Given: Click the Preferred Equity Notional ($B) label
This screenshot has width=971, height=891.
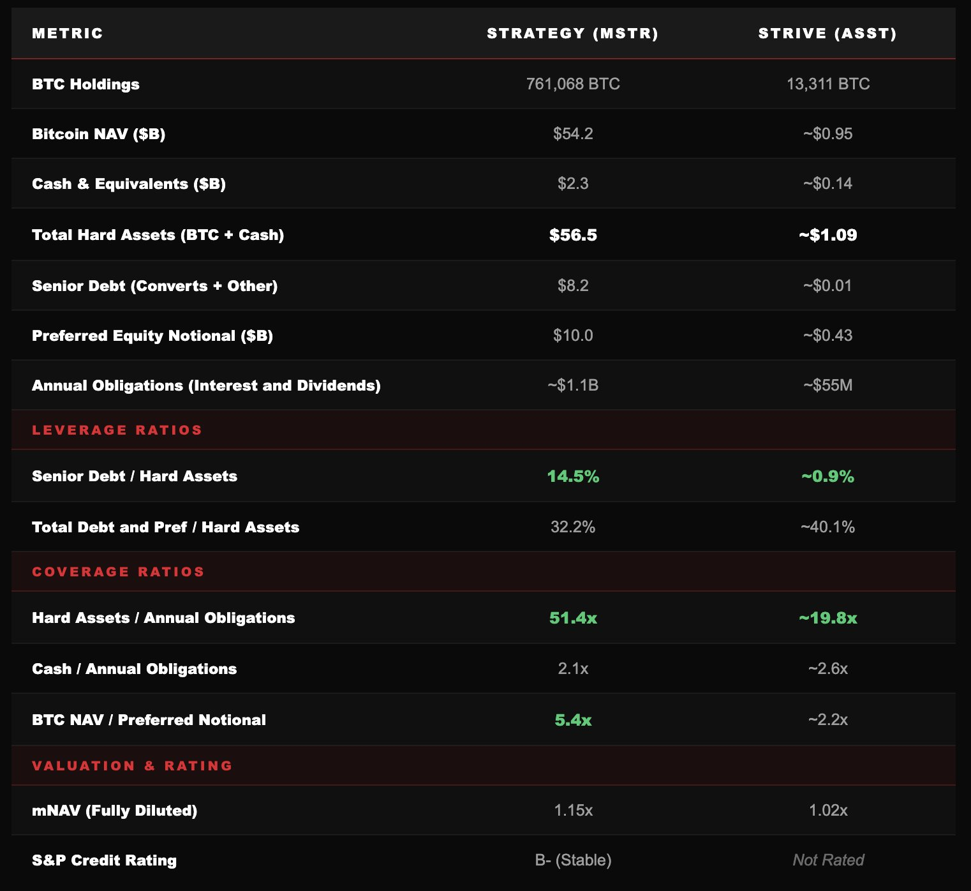Looking at the screenshot, I should tap(152, 336).
